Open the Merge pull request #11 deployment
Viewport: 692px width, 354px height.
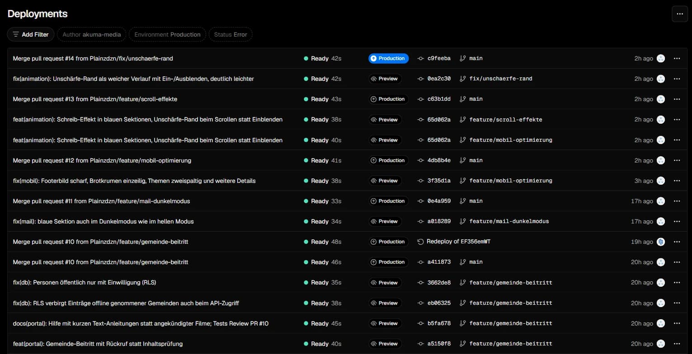pos(101,201)
